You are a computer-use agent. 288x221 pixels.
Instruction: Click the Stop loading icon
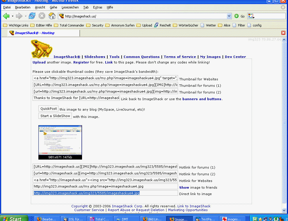[x=42, y=16]
